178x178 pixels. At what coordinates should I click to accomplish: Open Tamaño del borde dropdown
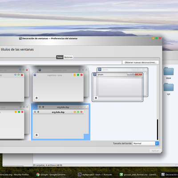pyautogui.click(x=146, y=143)
